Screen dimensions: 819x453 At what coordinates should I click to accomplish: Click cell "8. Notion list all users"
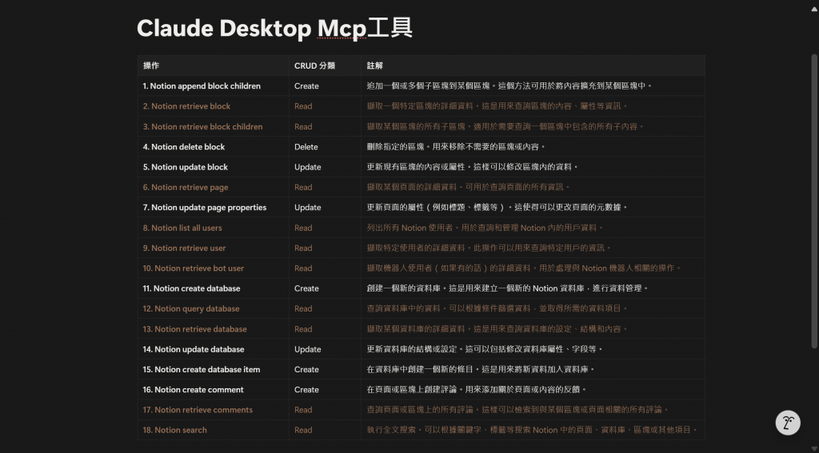(x=213, y=228)
